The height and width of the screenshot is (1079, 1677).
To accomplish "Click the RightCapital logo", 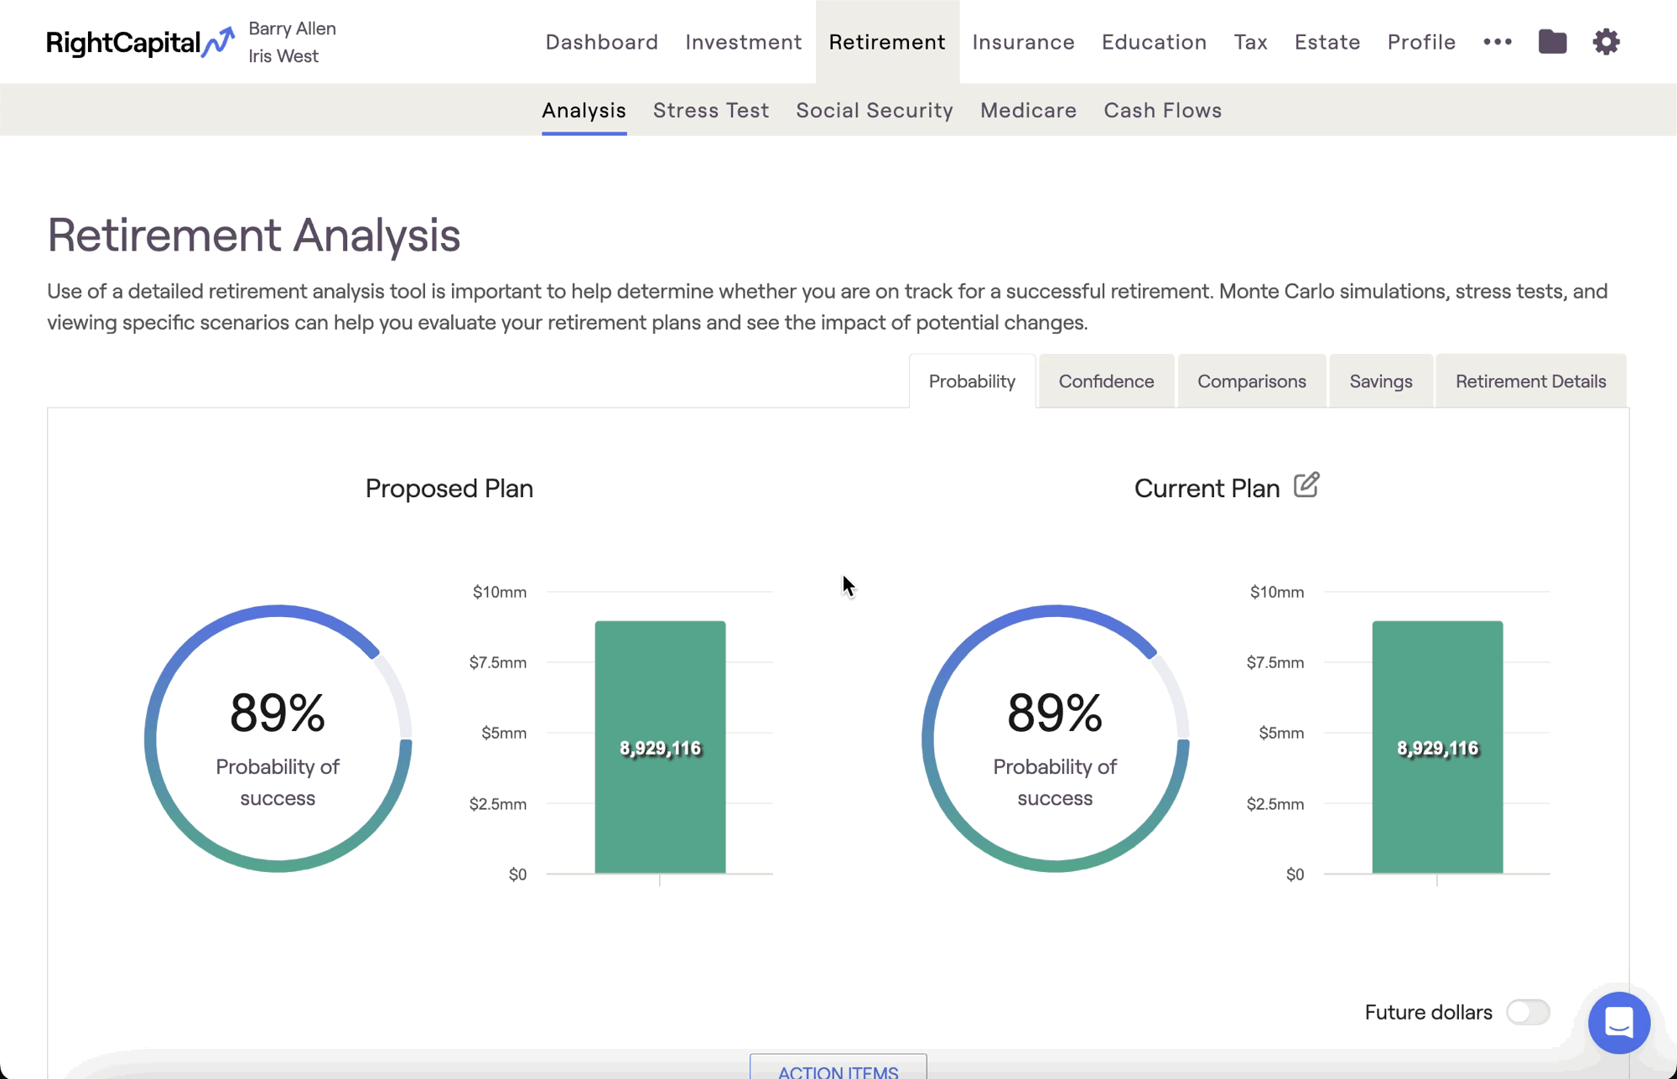I will (139, 42).
